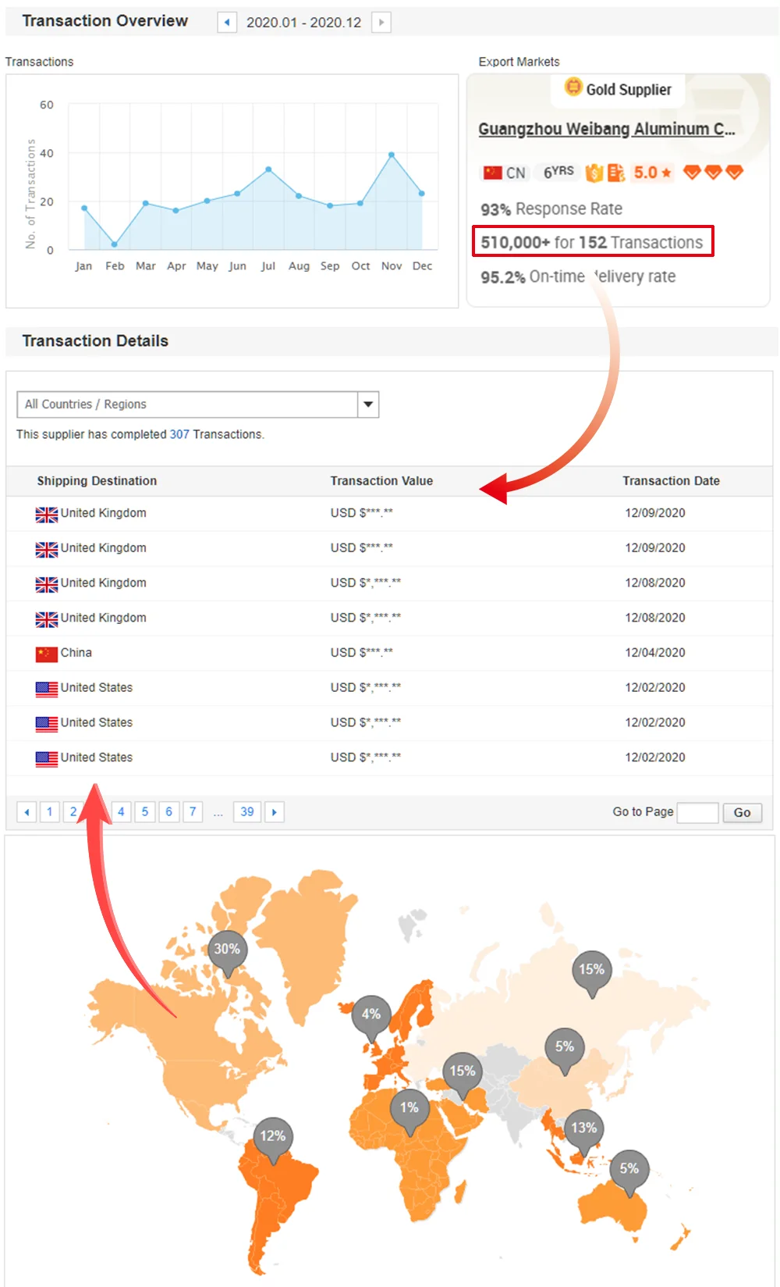This screenshot has width=780, height=1287.
Task: Click the dropdown arrow of the country filter
Action: click(x=368, y=405)
